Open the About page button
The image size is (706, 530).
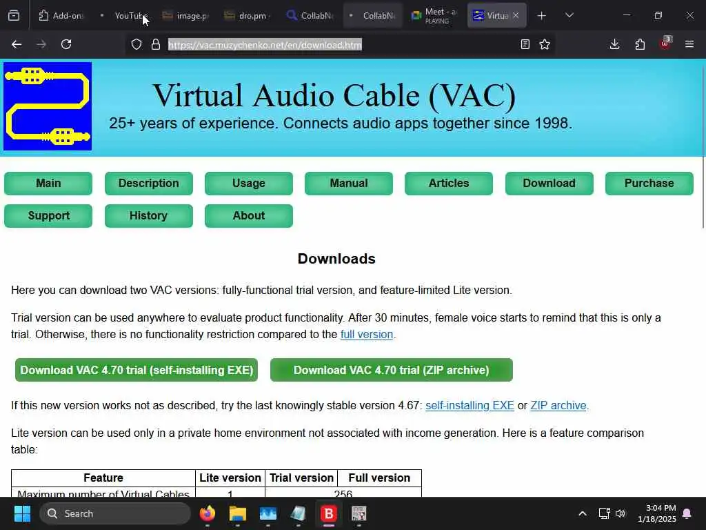tap(248, 215)
